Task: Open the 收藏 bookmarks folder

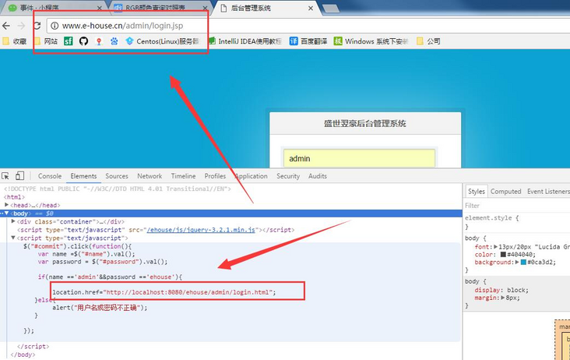Action: point(15,41)
